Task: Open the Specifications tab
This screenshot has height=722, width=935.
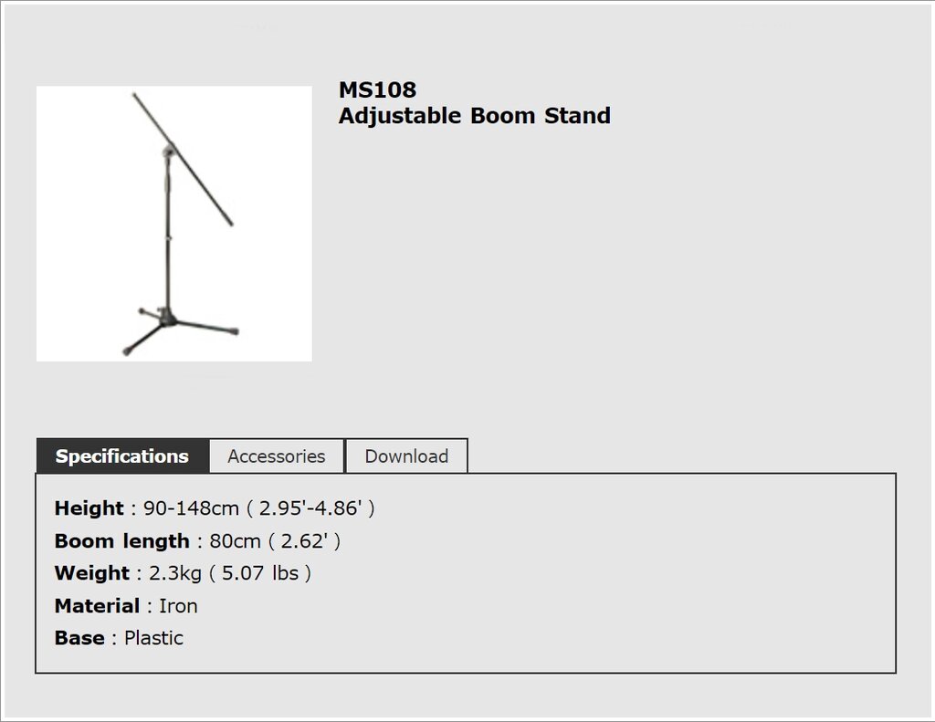Action: click(x=122, y=456)
